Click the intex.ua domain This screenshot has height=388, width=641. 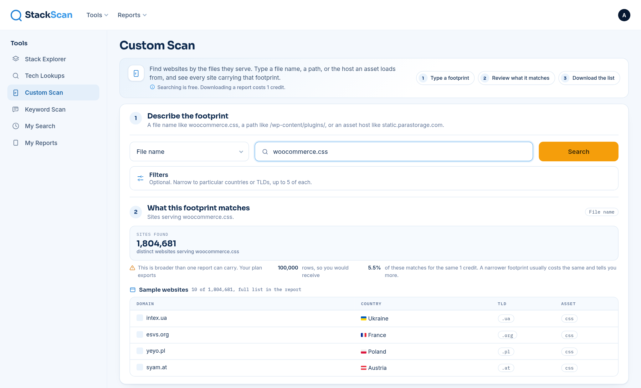156,318
